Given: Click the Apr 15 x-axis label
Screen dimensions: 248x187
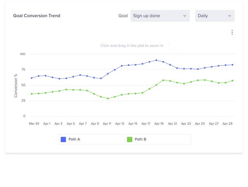Looking at the screenshot, I should click(133, 124).
